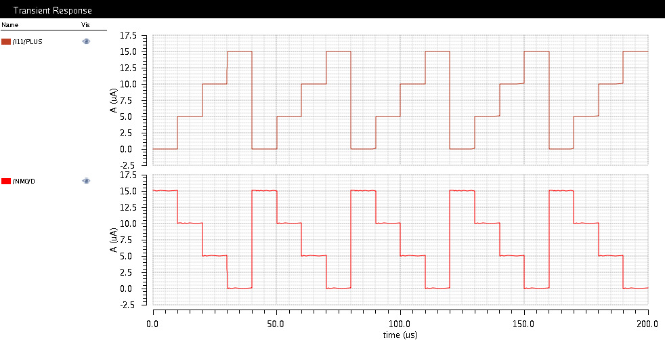Toggle visibility of the /I11/PLUS trace
Image resolution: width=665 pixels, height=340 pixels.
[86, 42]
